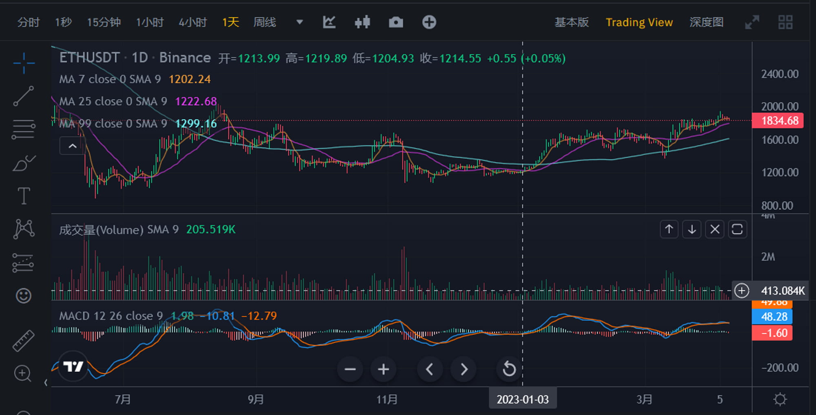Click the 11月 time axis label
Image resolution: width=816 pixels, height=415 pixels.
[x=387, y=400]
